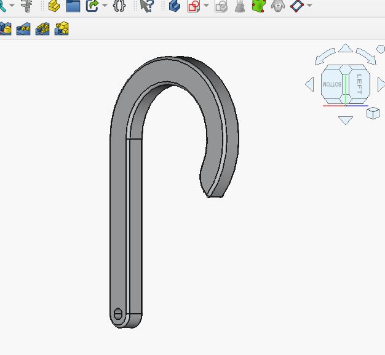Click the red overlapping shapes icon
This screenshot has width=385, height=355.
coord(194,6)
